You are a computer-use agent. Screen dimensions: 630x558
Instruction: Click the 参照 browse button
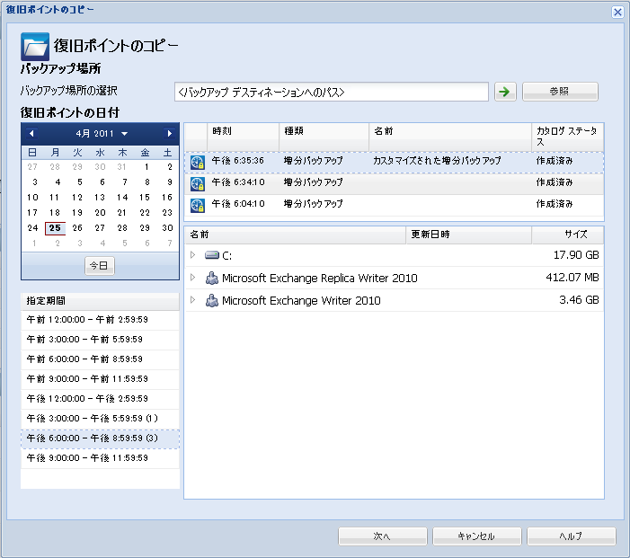point(560,92)
